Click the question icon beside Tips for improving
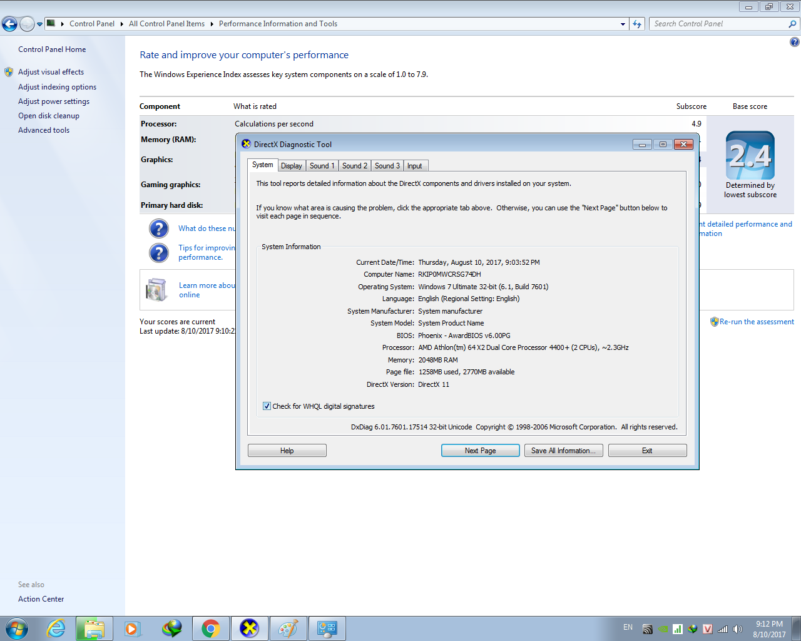Viewport: 801px width, 641px height. [159, 252]
